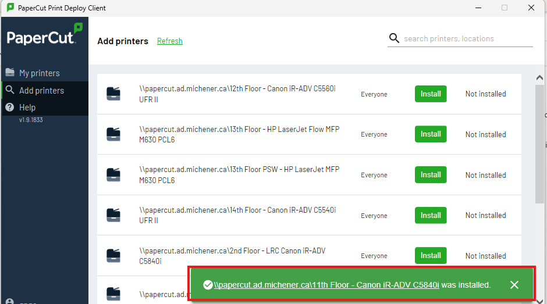Install 13th Floor HP LaserJet Flow MFP
The height and width of the screenshot is (304, 547).
click(x=431, y=134)
